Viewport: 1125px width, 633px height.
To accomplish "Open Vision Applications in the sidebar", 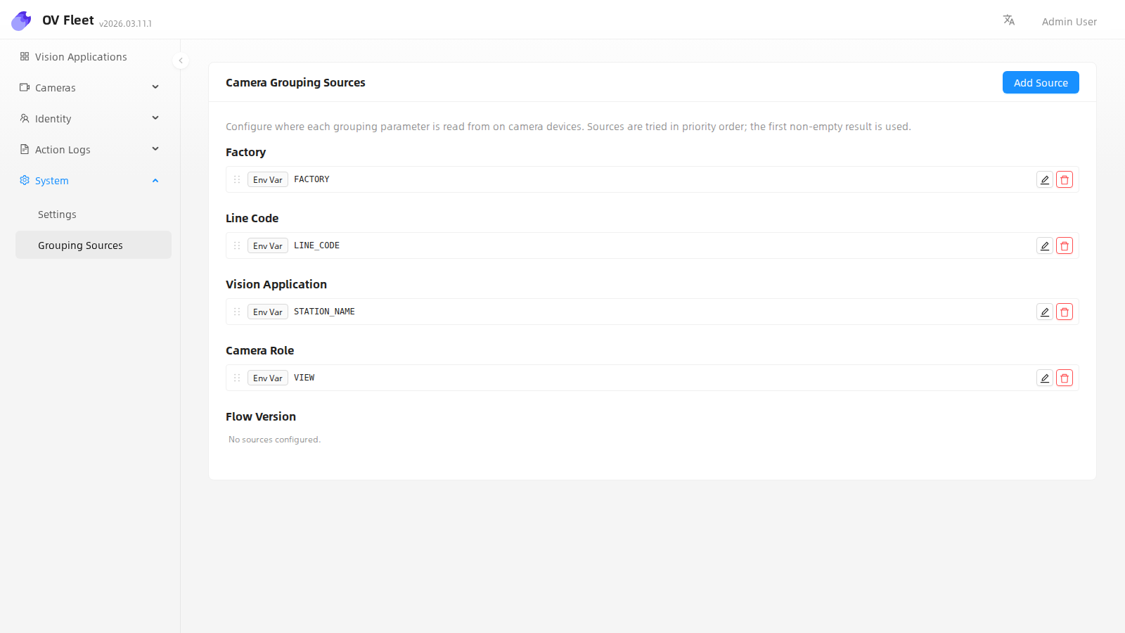I will click(x=93, y=57).
